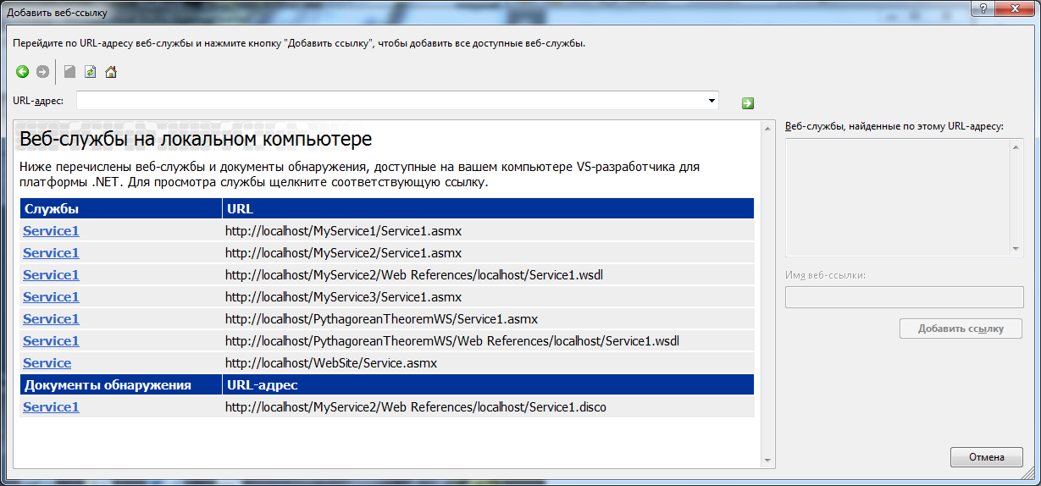Open Service1 link for MyService2 wsdl
The width and height of the screenshot is (1041, 486).
51,274
